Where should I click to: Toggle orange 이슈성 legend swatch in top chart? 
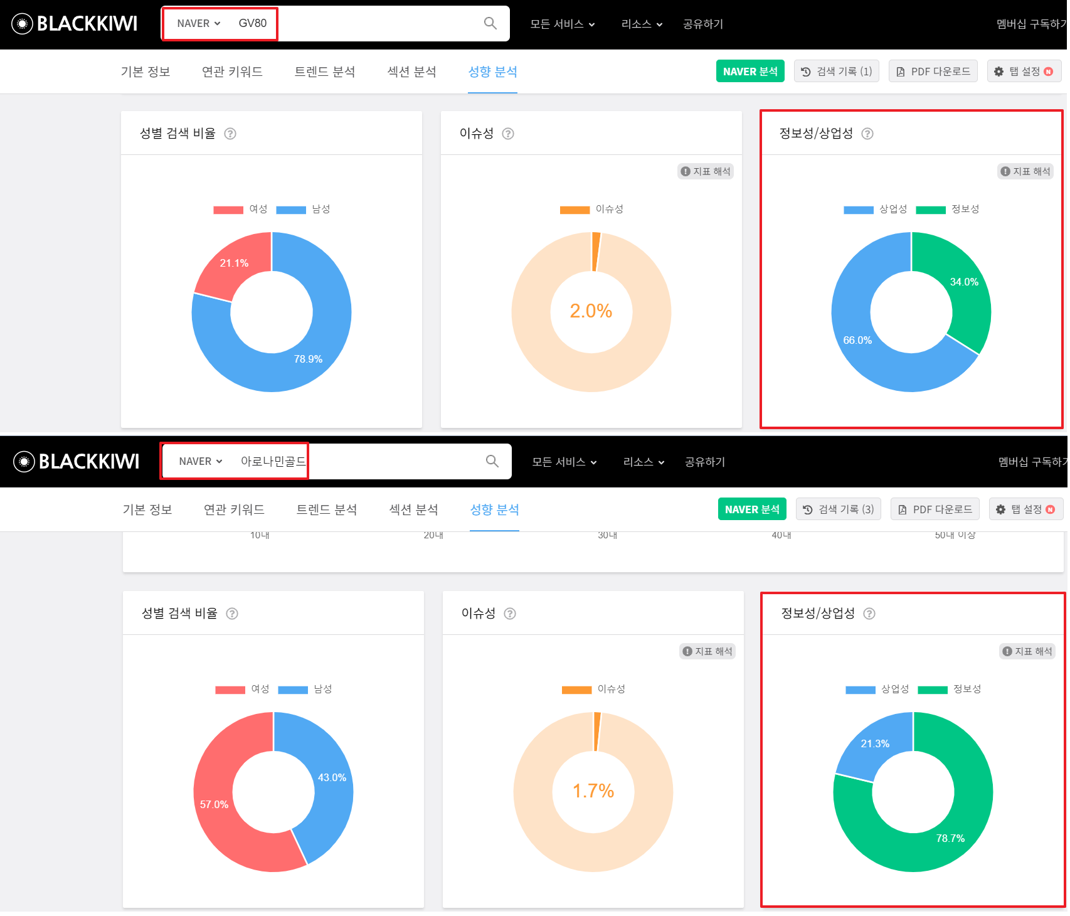[x=575, y=210]
